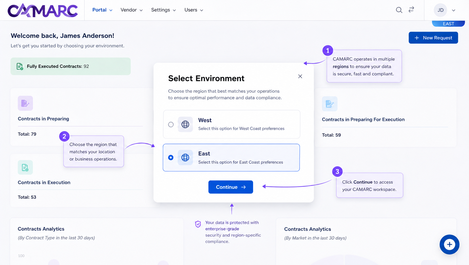This screenshot has width=469, height=265.
Task: Click East Coast preferences description text
Action: (x=241, y=162)
